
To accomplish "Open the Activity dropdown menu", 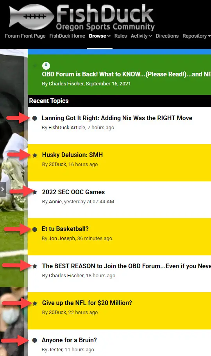I will coord(141,36).
